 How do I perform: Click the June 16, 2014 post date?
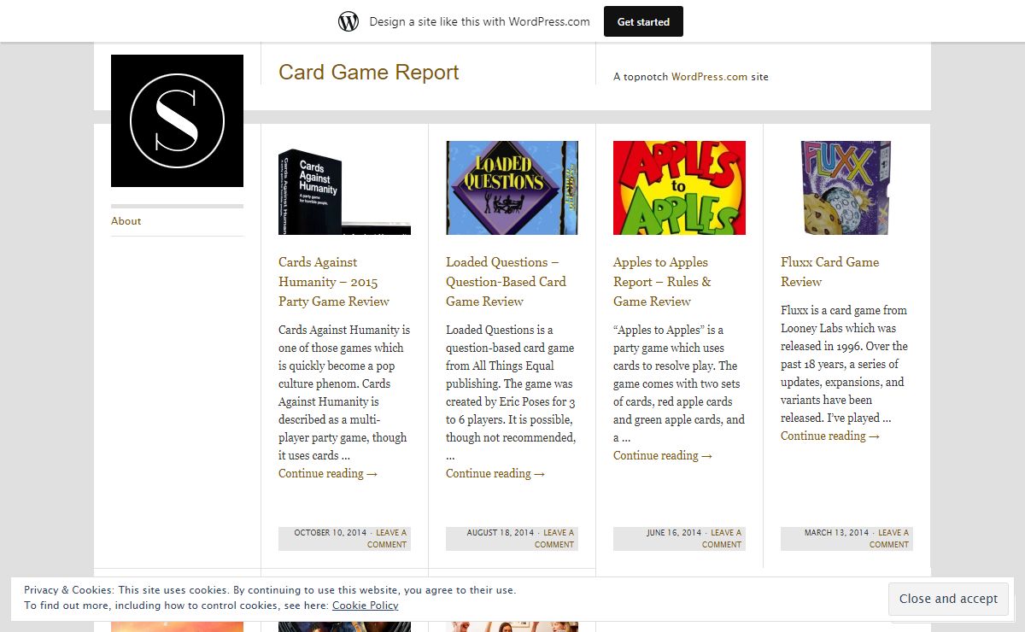[x=674, y=533]
